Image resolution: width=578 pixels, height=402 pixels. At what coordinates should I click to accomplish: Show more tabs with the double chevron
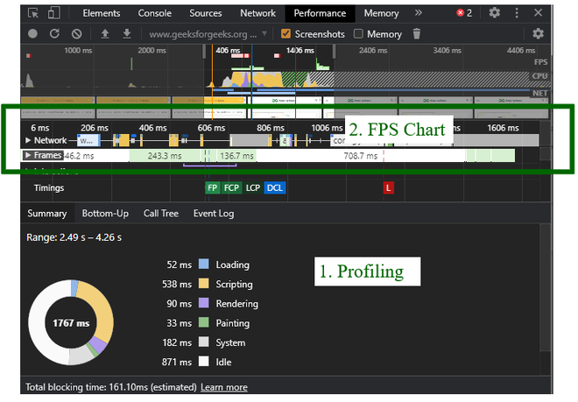pyautogui.click(x=418, y=13)
